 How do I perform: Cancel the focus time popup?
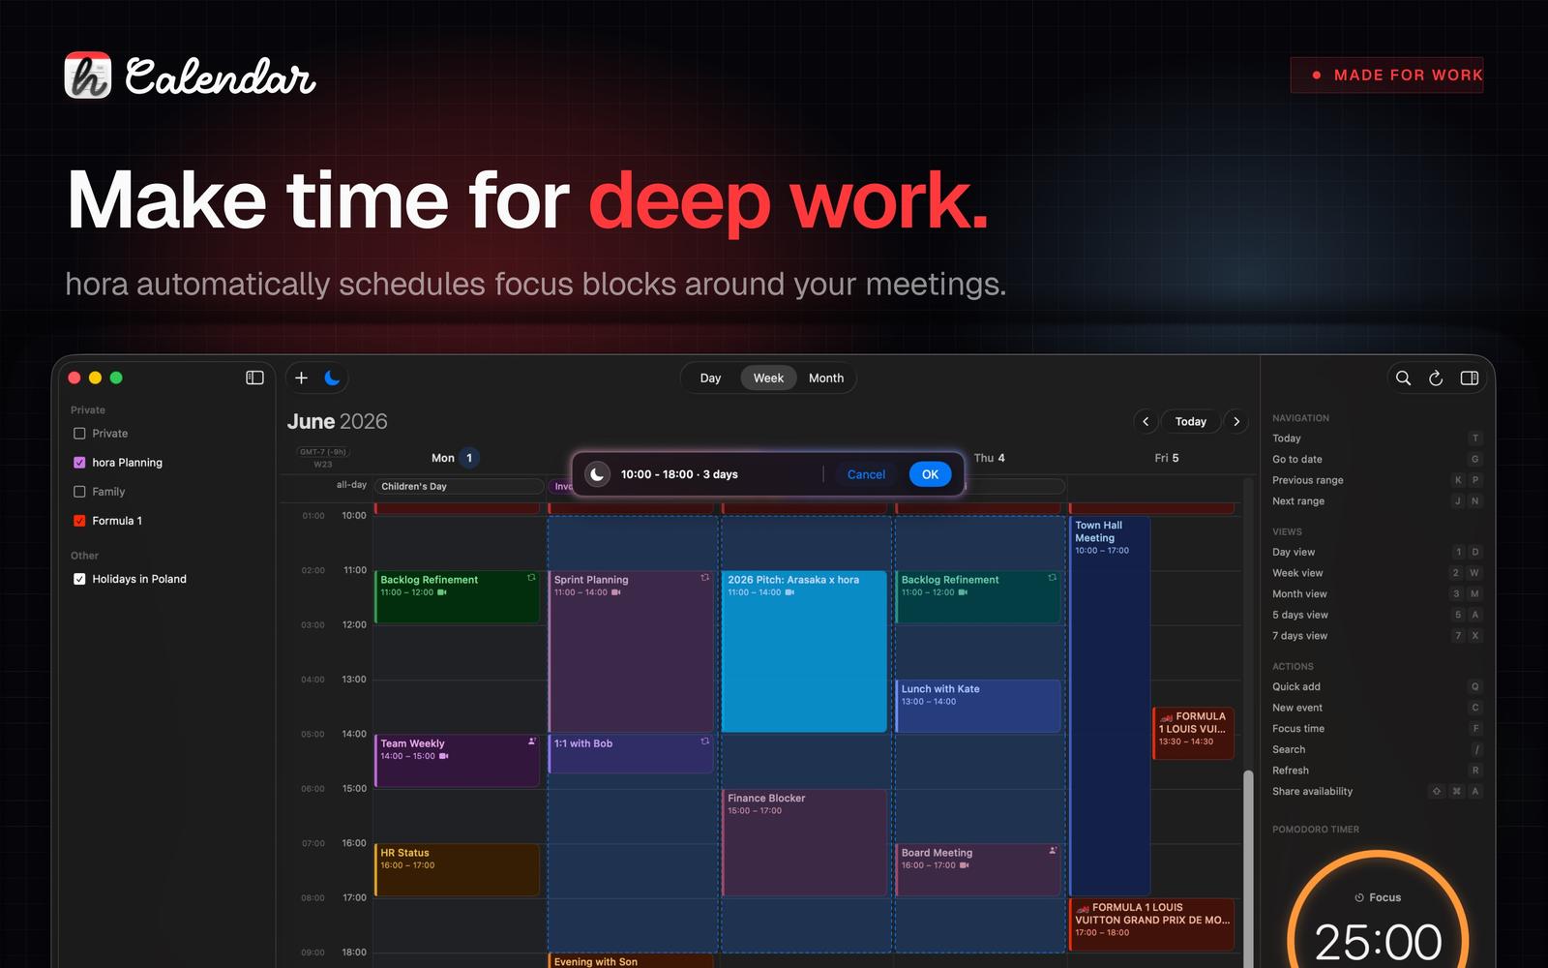click(x=866, y=474)
